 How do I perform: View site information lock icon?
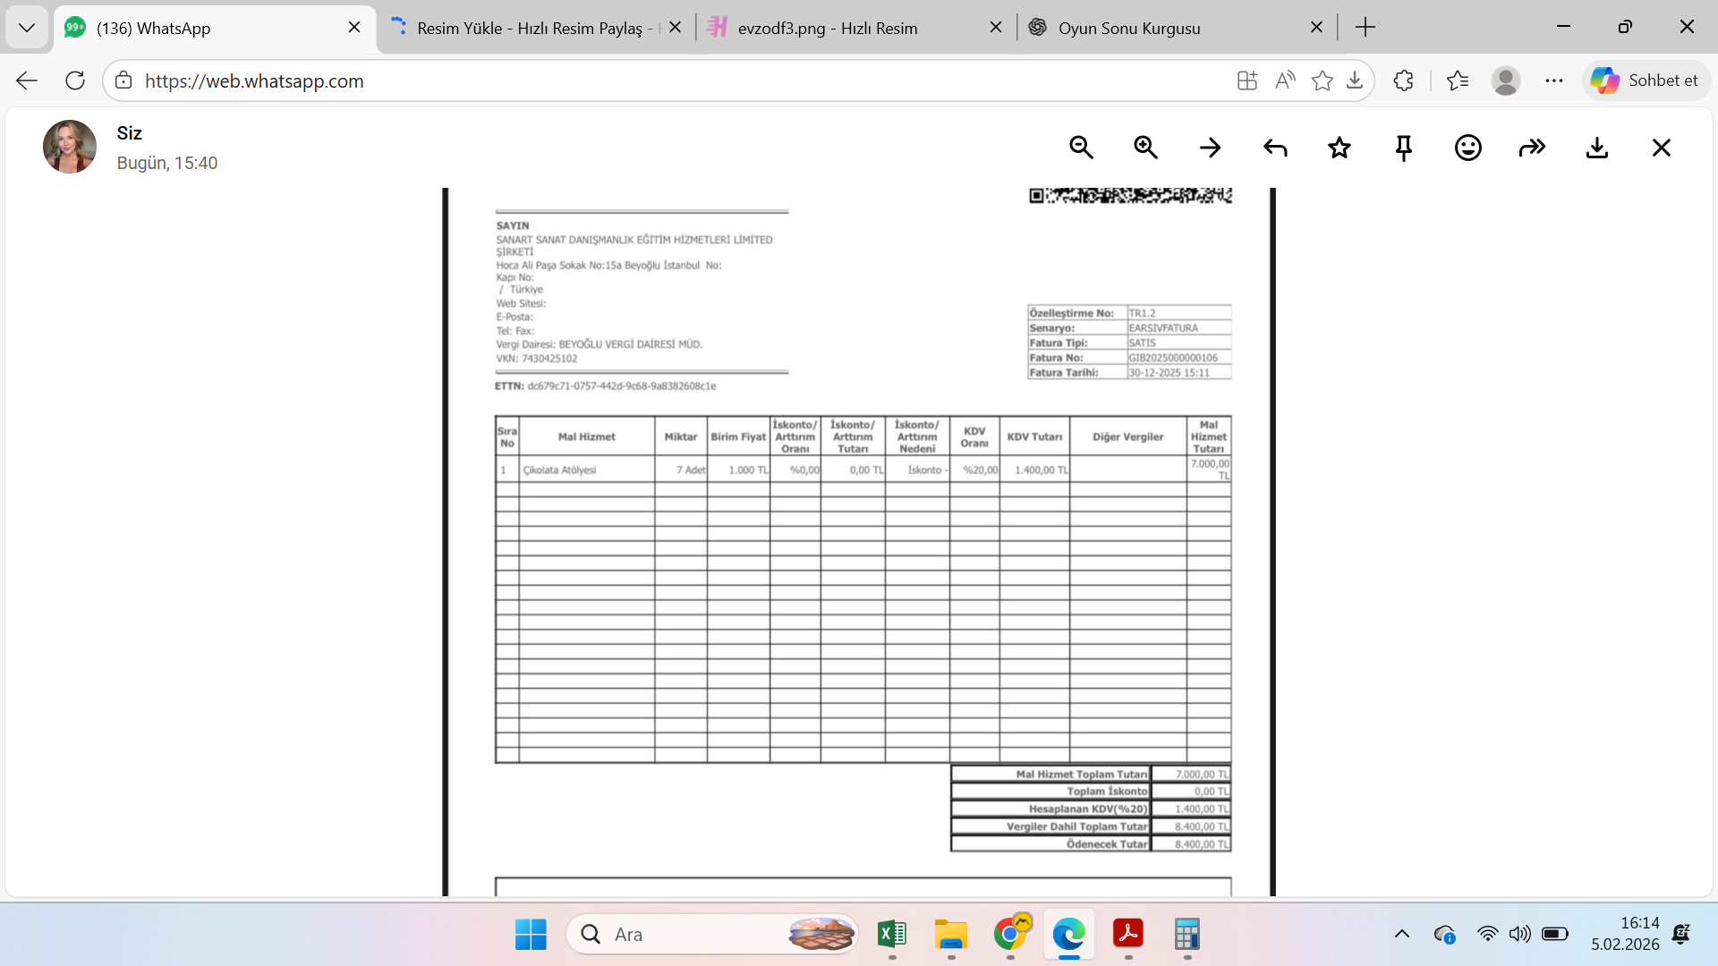point(123,80)
